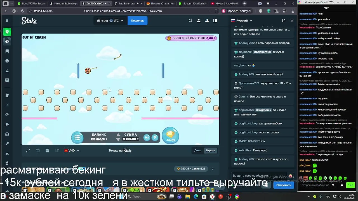
Task: Pop out the Stake chat window
Action: coord(284,21)
